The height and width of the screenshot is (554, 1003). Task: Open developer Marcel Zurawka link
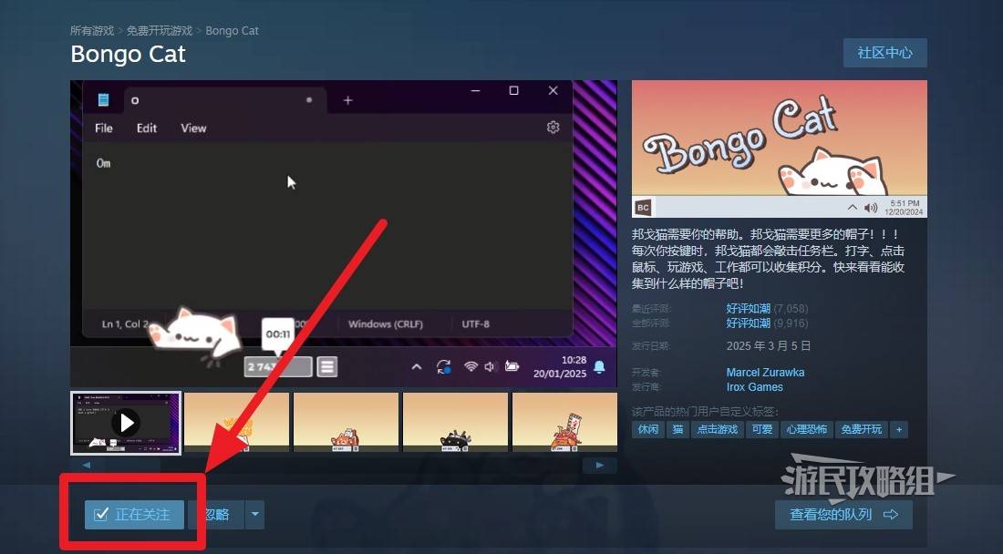[x=765, y=372]
